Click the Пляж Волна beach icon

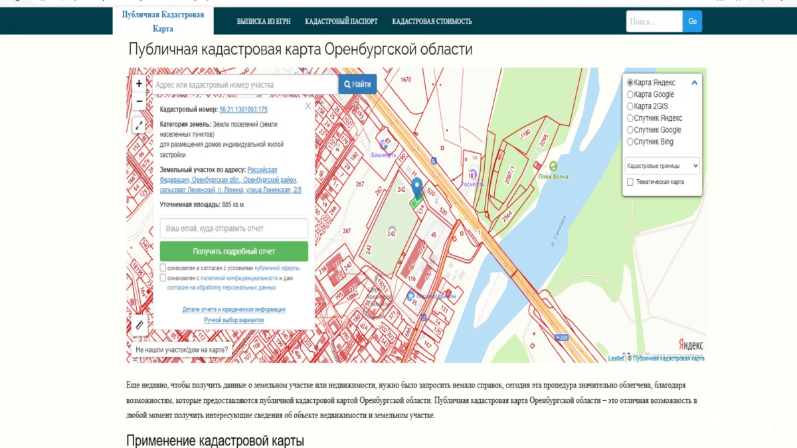tap(553, 166)
